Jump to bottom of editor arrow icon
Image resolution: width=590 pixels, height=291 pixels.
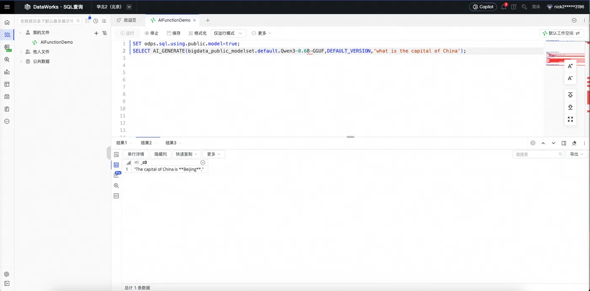570,107
